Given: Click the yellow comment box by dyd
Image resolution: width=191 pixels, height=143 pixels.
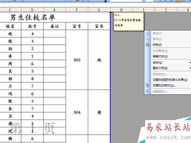Looking at the screenshot, I should [129, 22].
